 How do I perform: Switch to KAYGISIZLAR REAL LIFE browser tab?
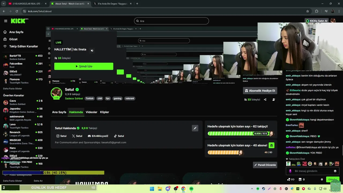28,4
